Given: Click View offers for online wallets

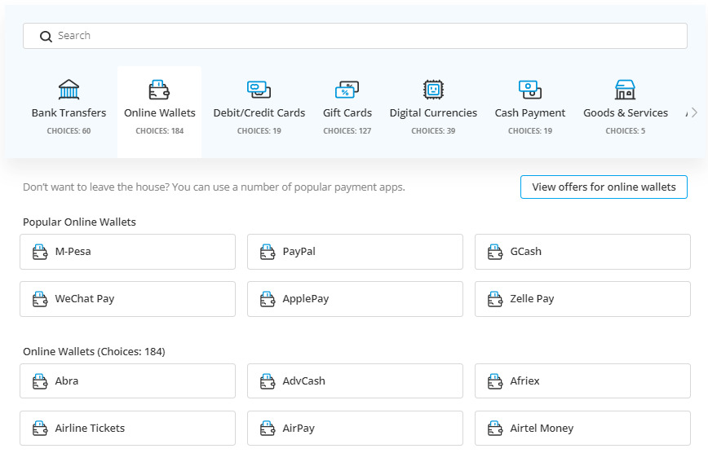Looking at the screenshot, I should click(x=604, y=187).
